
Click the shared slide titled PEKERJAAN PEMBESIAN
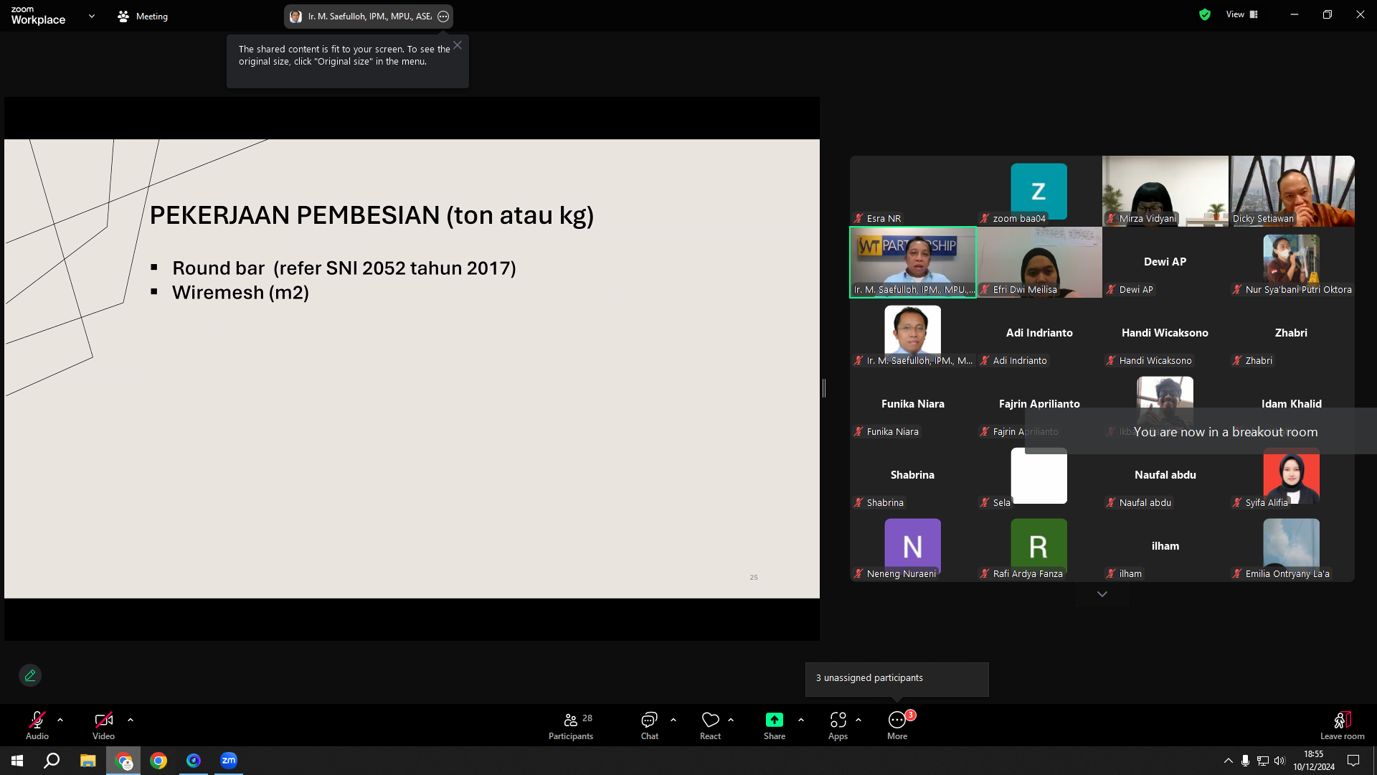point(412,369)
